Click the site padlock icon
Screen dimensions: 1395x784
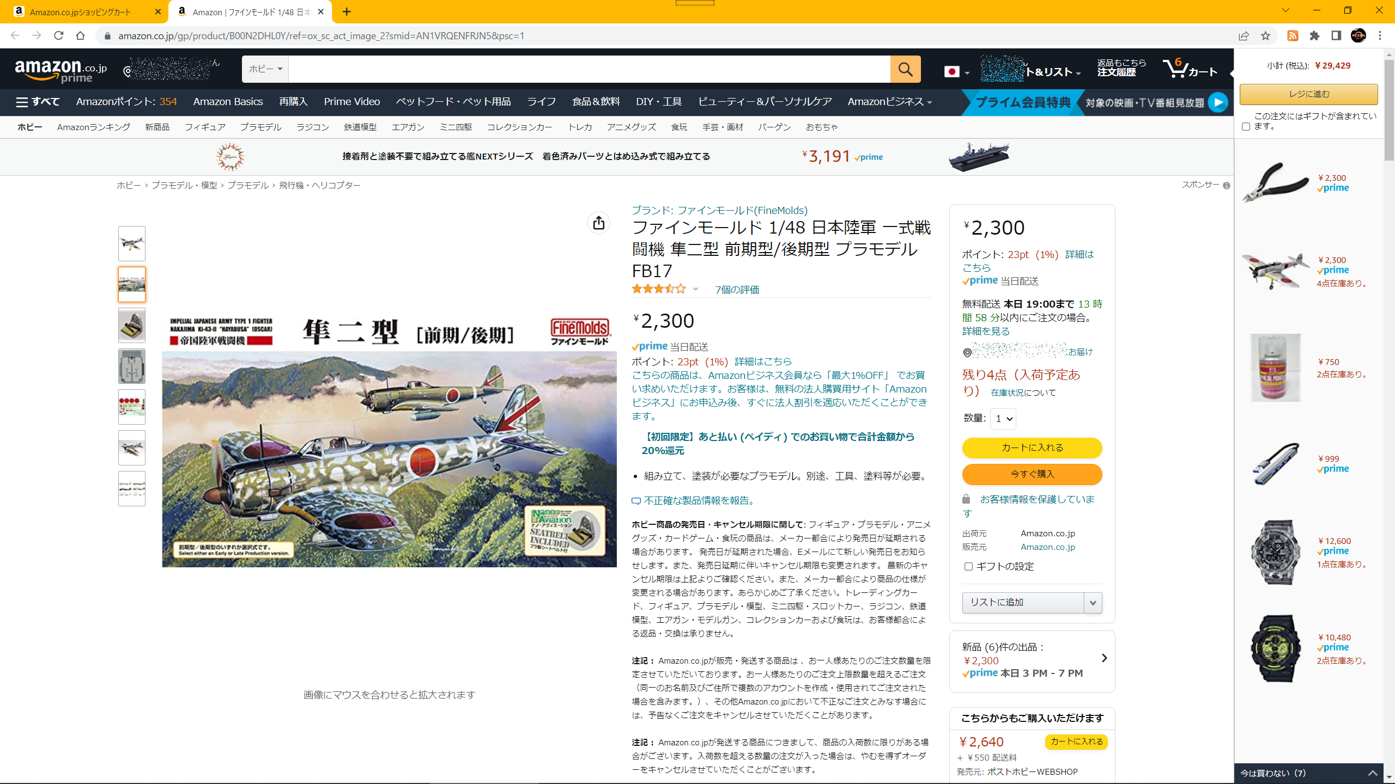[x=107, y=36]
